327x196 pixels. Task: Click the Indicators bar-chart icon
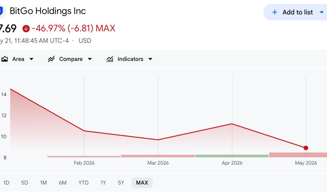tap(110, 59)
